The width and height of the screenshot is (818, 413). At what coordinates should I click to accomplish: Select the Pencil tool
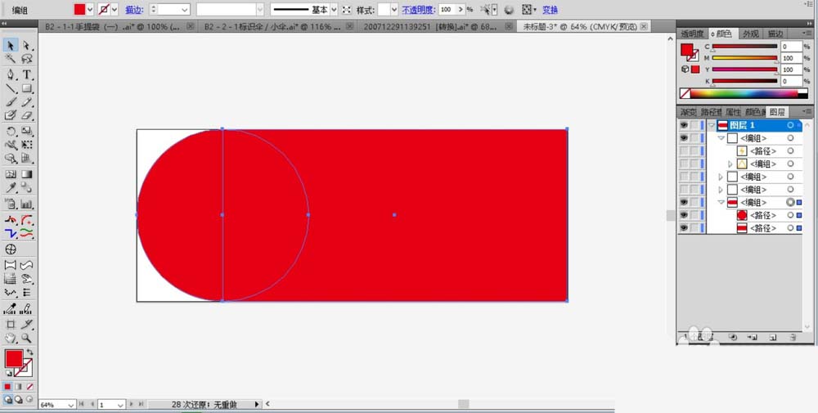[27, 102]
